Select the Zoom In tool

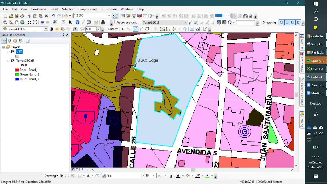tap(5, 22)
